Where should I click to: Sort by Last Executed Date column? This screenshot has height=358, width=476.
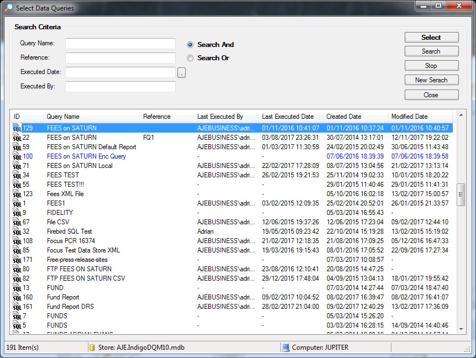[x=287, y=117]
